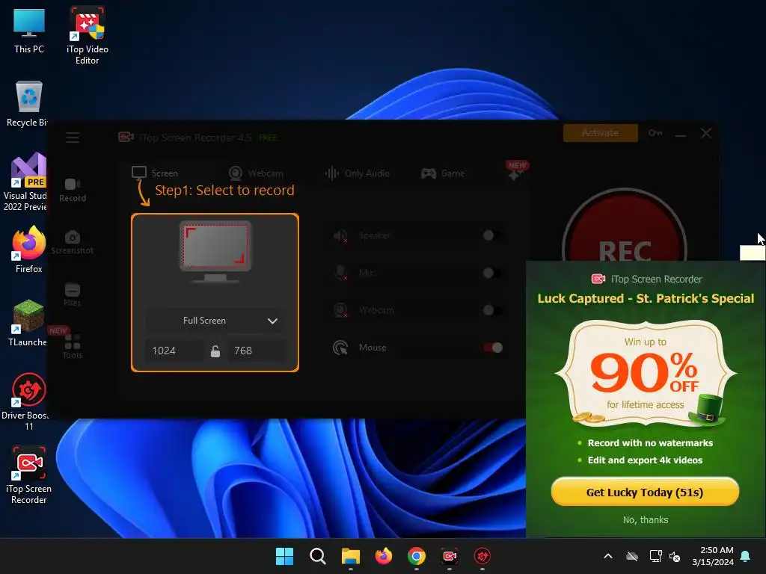Open Recycle Bin on desktop
766x574 pixels.
click(x=28, y=104)
